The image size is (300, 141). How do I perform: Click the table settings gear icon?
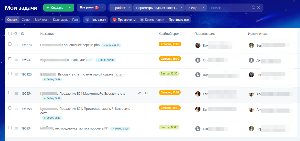point(16,34)
